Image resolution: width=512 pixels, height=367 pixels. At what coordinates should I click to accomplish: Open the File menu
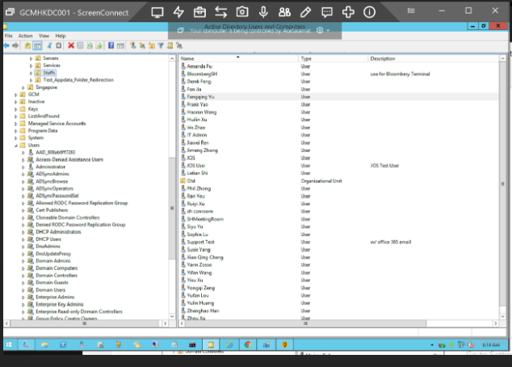pos(9,36)
